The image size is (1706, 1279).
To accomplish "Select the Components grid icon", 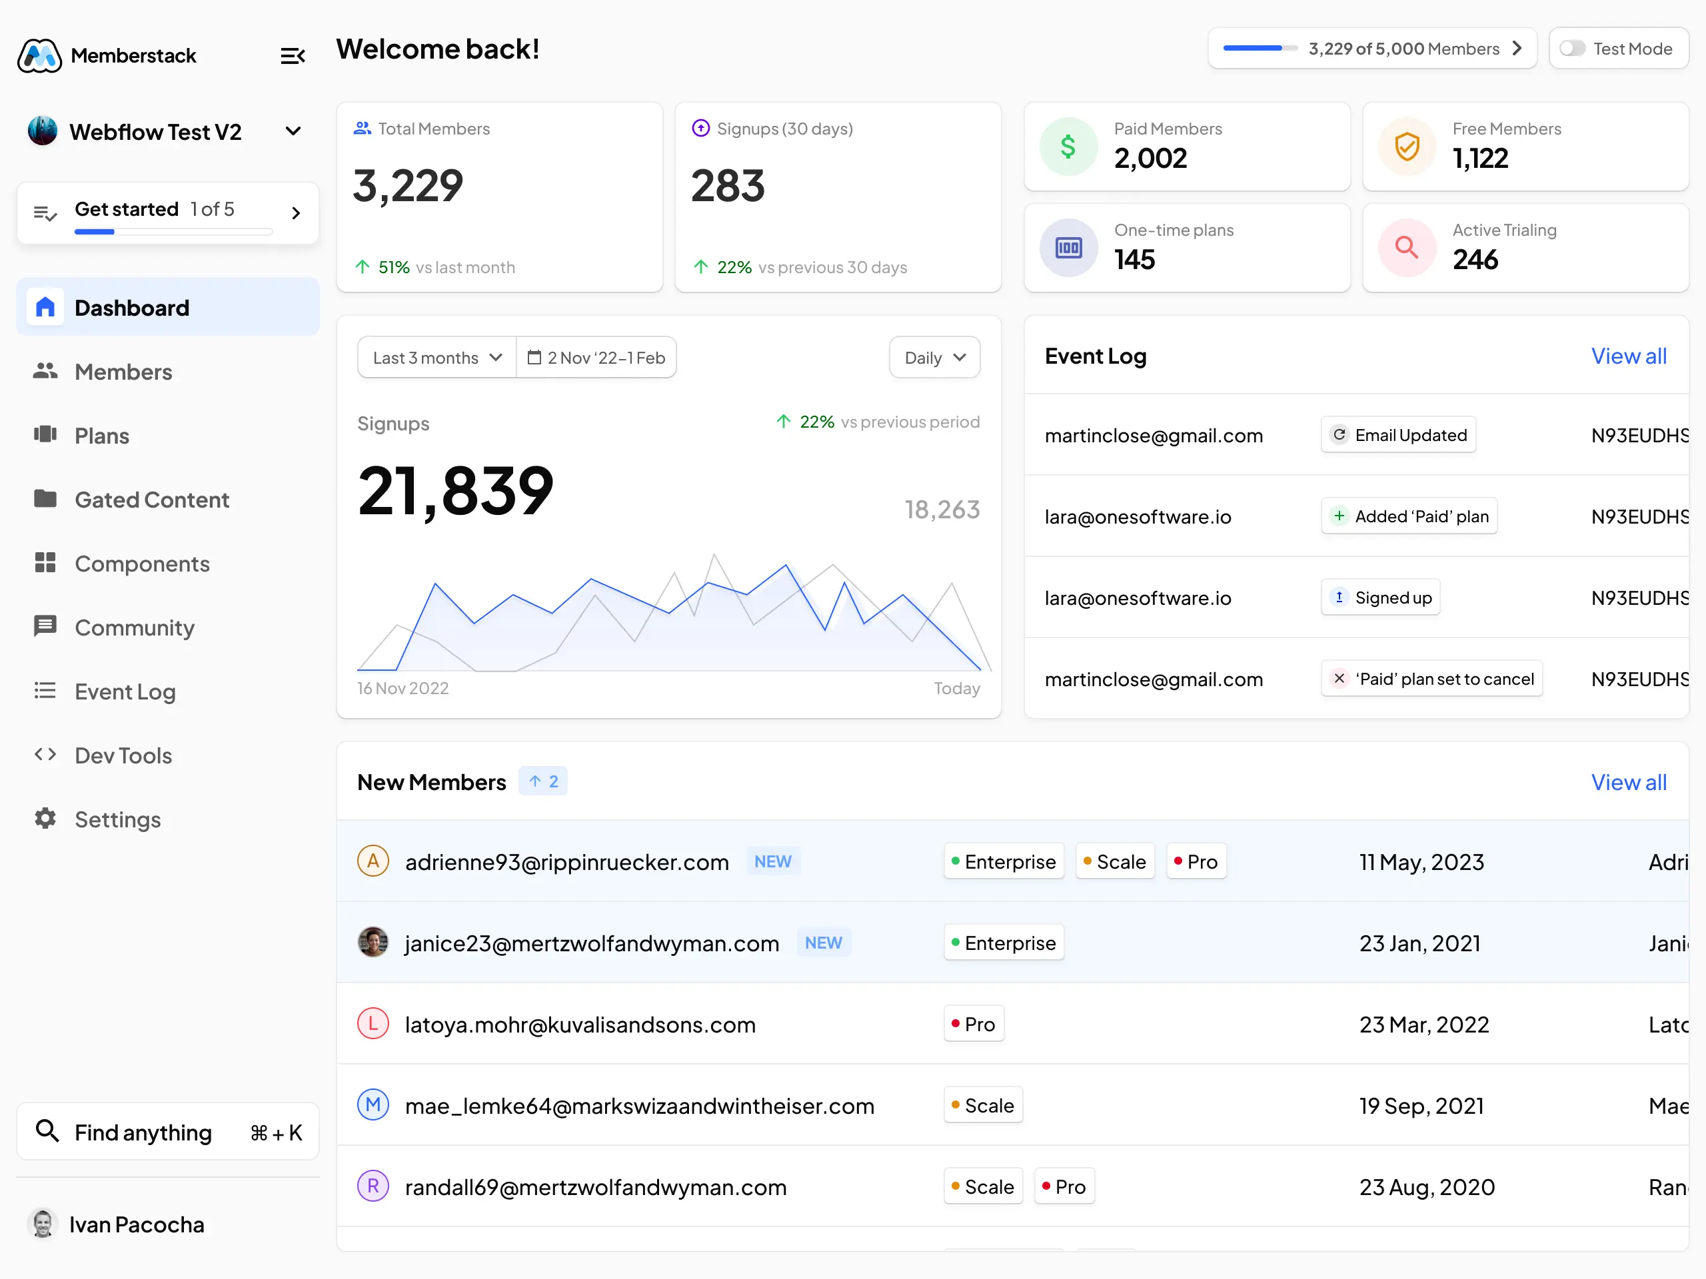I will [x=45, y=564].
